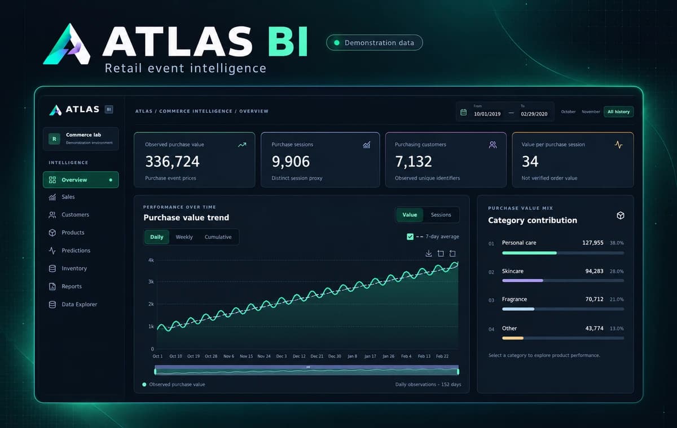Click the Personal care progress bar
The height and width of the screenshot is (428, 677).
pyautogui.click(x=563, y=253)
